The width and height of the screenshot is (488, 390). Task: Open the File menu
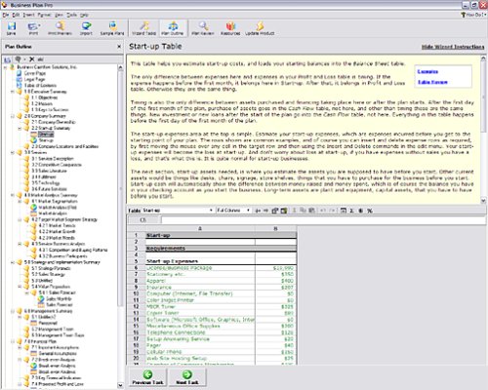(6, 15)
